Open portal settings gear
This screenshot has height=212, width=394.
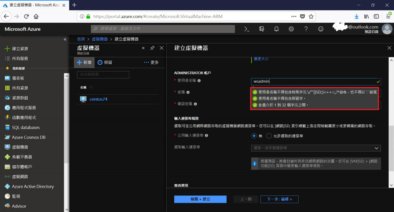click(291, 29)
